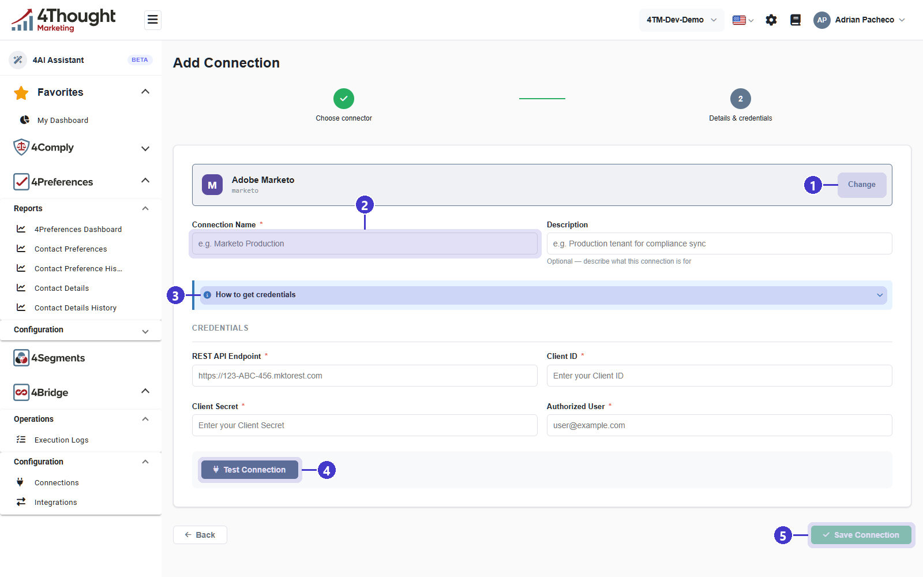Click Test Connection button
This screenshot has width=923, height=577.
pos(250,470)
